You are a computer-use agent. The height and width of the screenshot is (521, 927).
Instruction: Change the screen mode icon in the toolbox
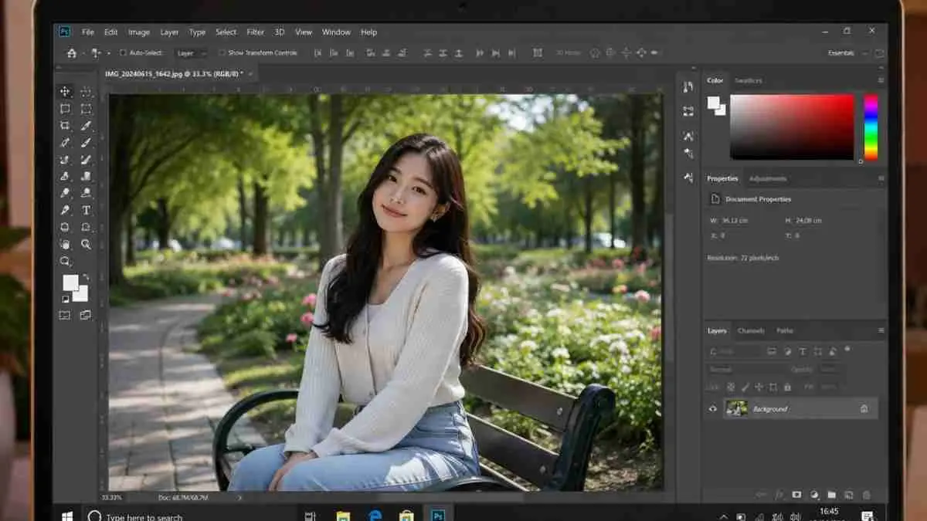tap(86, 315)
